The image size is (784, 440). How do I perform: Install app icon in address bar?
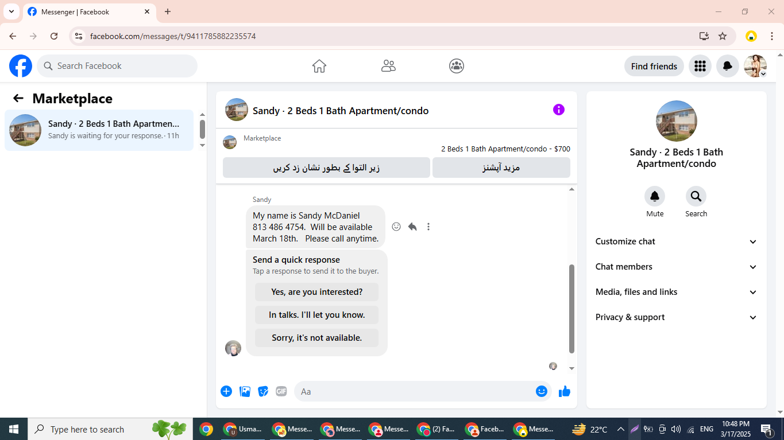[x=704, y=36]
